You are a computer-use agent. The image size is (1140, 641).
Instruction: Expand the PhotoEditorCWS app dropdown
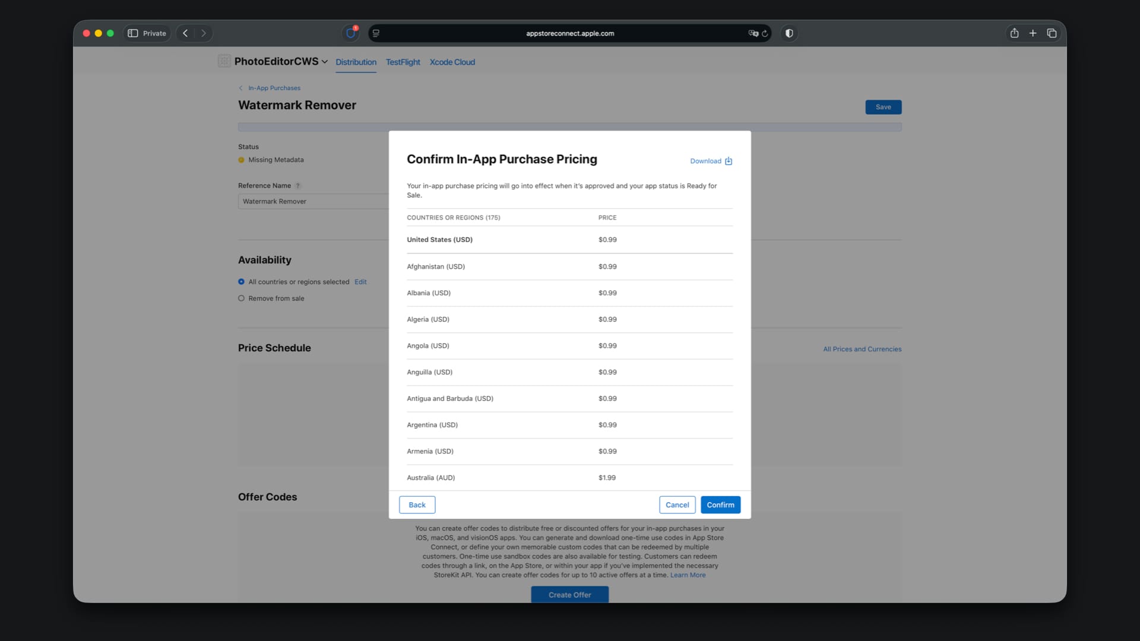pyautogui.click(x=324, y=62)
